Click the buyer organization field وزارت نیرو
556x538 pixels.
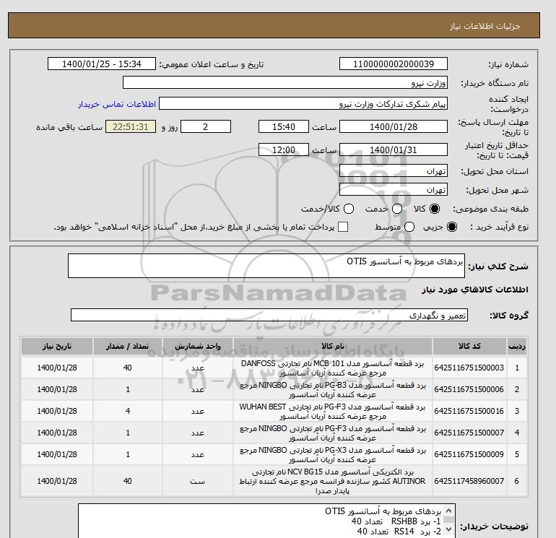click(x=285, y=82)
